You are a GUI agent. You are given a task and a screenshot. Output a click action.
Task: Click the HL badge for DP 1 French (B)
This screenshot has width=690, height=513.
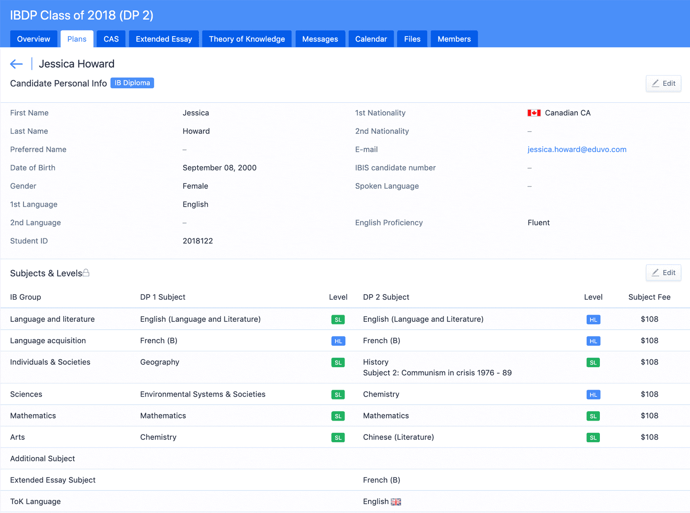click(338, 341)
